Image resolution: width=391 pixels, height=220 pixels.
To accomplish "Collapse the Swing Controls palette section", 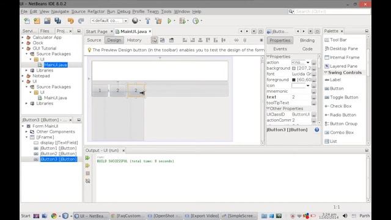I will (326, 73).
